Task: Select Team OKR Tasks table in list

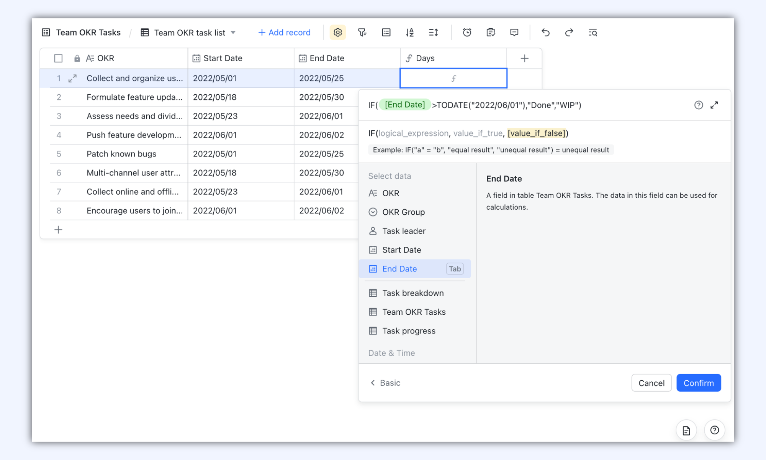Action: click(x=415, y=312)
